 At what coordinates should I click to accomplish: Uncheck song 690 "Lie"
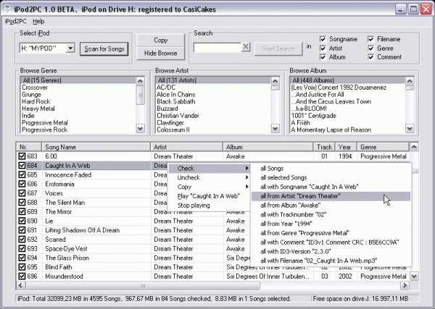point(22,221)
